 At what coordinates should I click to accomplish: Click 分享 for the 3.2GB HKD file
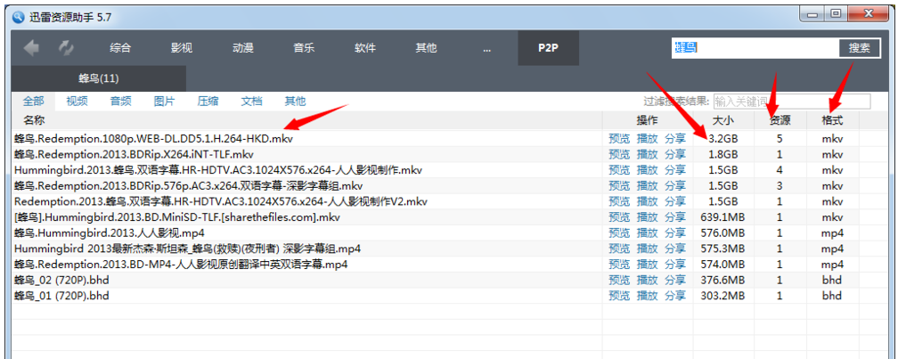(x=675, y=139)
